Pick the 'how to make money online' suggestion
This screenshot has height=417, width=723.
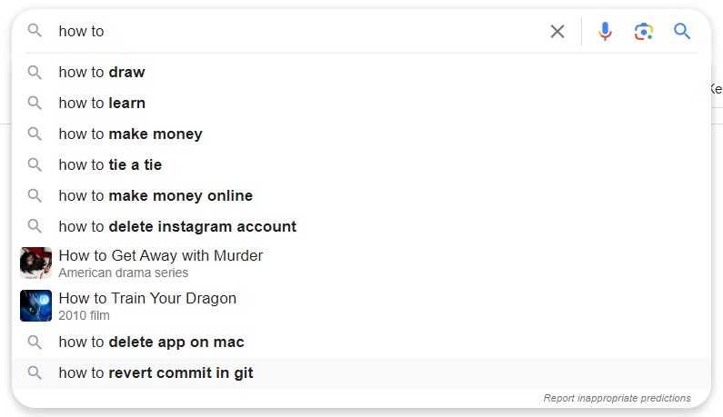coord(361,196)
